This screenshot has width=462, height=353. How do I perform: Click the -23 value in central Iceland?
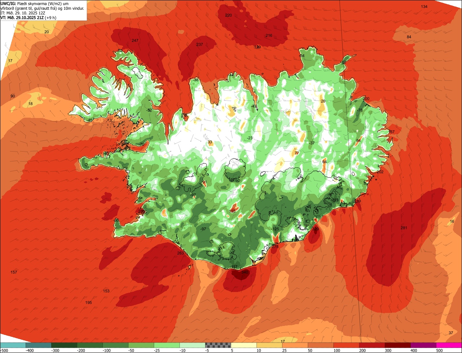250,138
